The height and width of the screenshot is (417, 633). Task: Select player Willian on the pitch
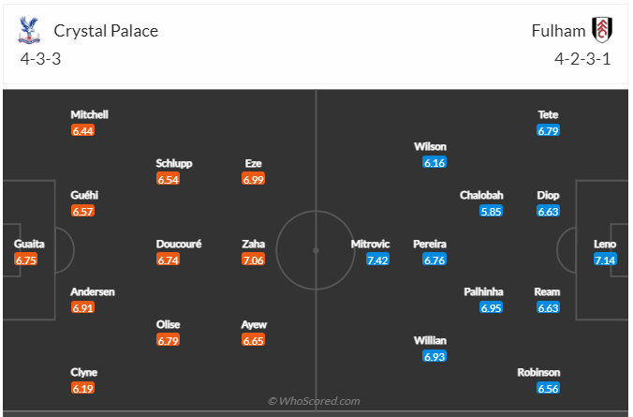click(430, 340)
